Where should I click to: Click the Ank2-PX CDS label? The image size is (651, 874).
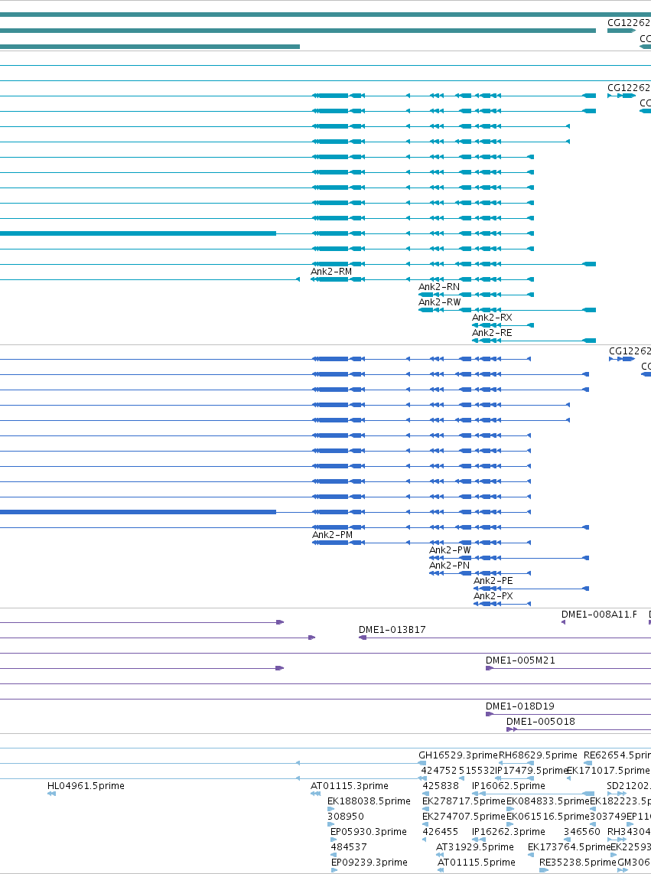click(493, 596)
